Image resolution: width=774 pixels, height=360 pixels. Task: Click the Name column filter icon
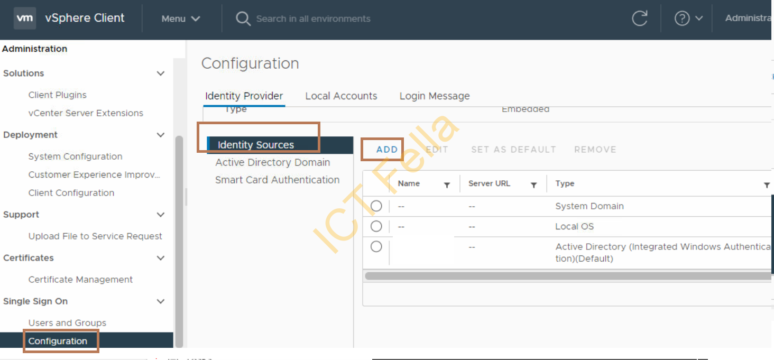coord(447,184)
